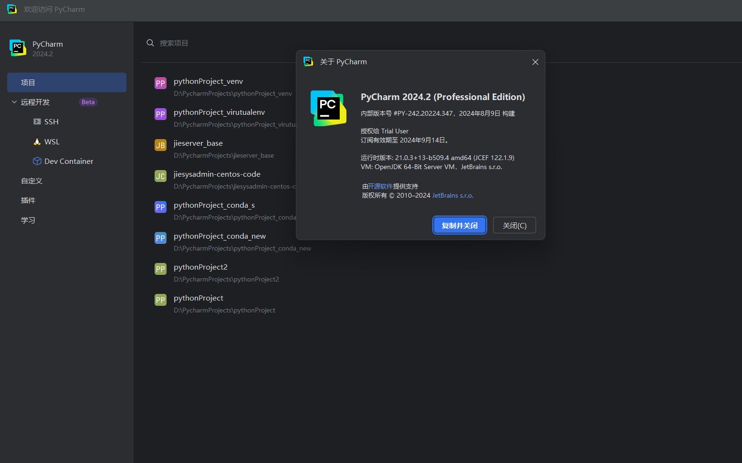Image resolution: width=742 pixels, height=463 pixels.
Task: Click the jieserver_base JB avatar icon
Action: pos(160,145)
